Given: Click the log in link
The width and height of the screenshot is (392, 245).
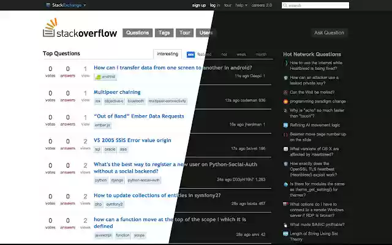Looking at the screenshot, I should 215,6.
